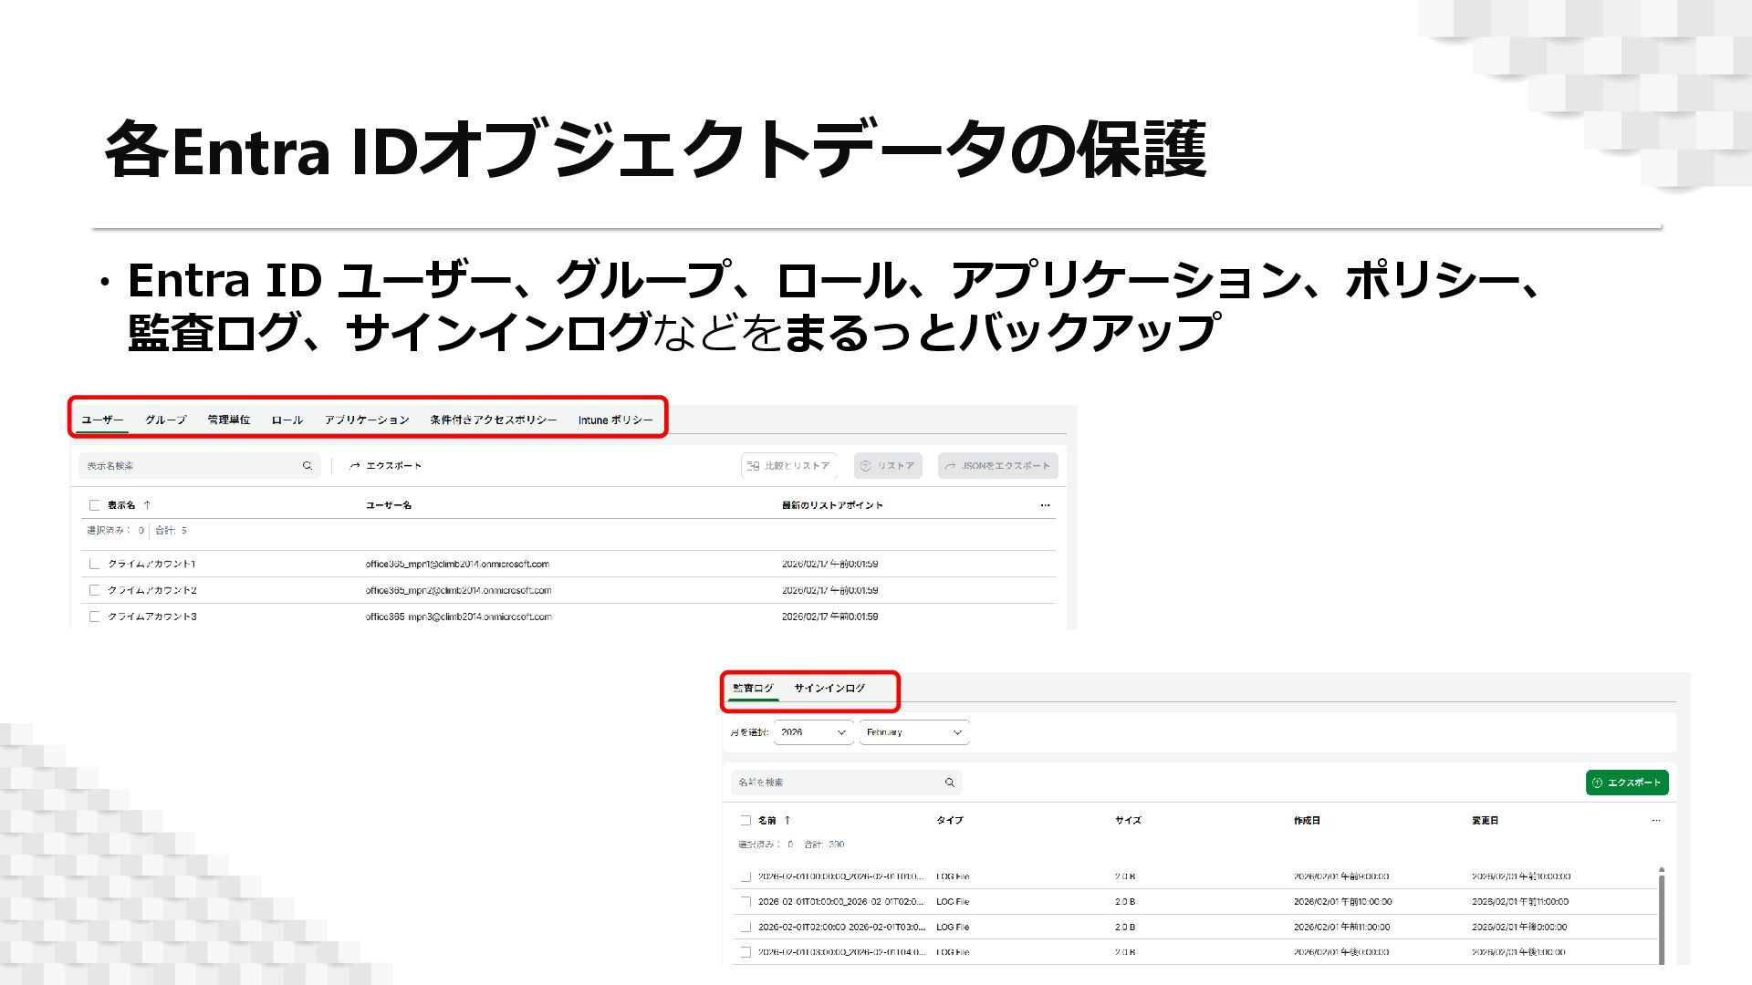The width and height of the screenshot is (1752, 985).
Task: Click the magnifier in the log name search
Action: (x=950, y=783)
